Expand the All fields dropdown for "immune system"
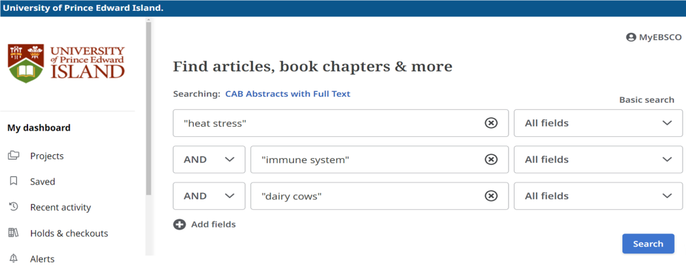The height and width of the screenshot is (267, 686). click(x=598, y=160)
